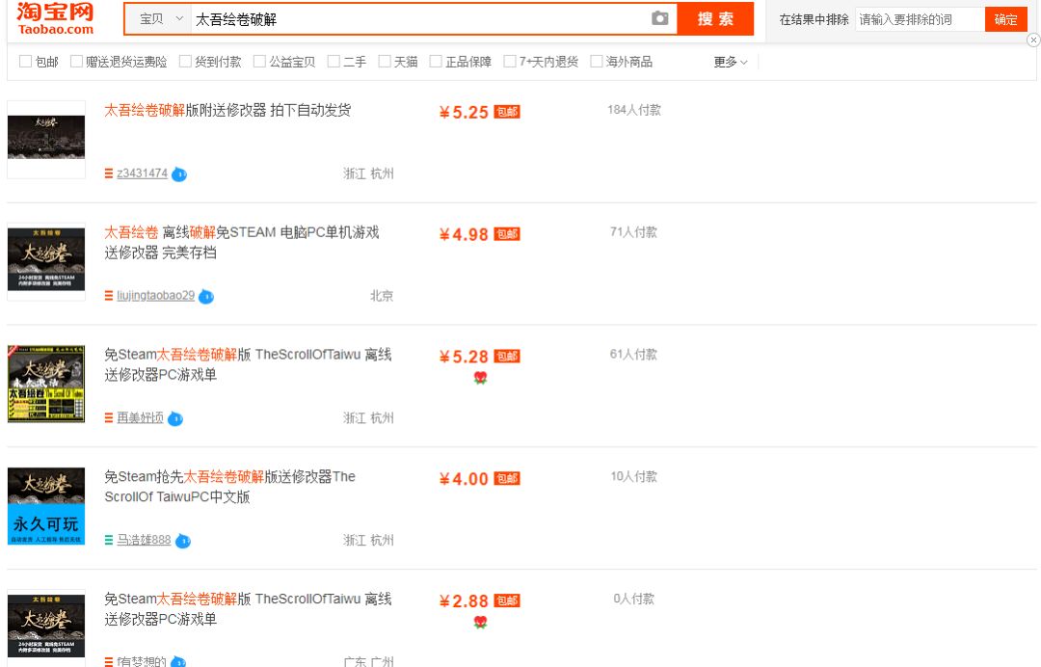1041x667 pixels.
Task: Open listing 太吾绘卷破解版附送修改器 拍下自动发货
Action: [x=227, y=110]
